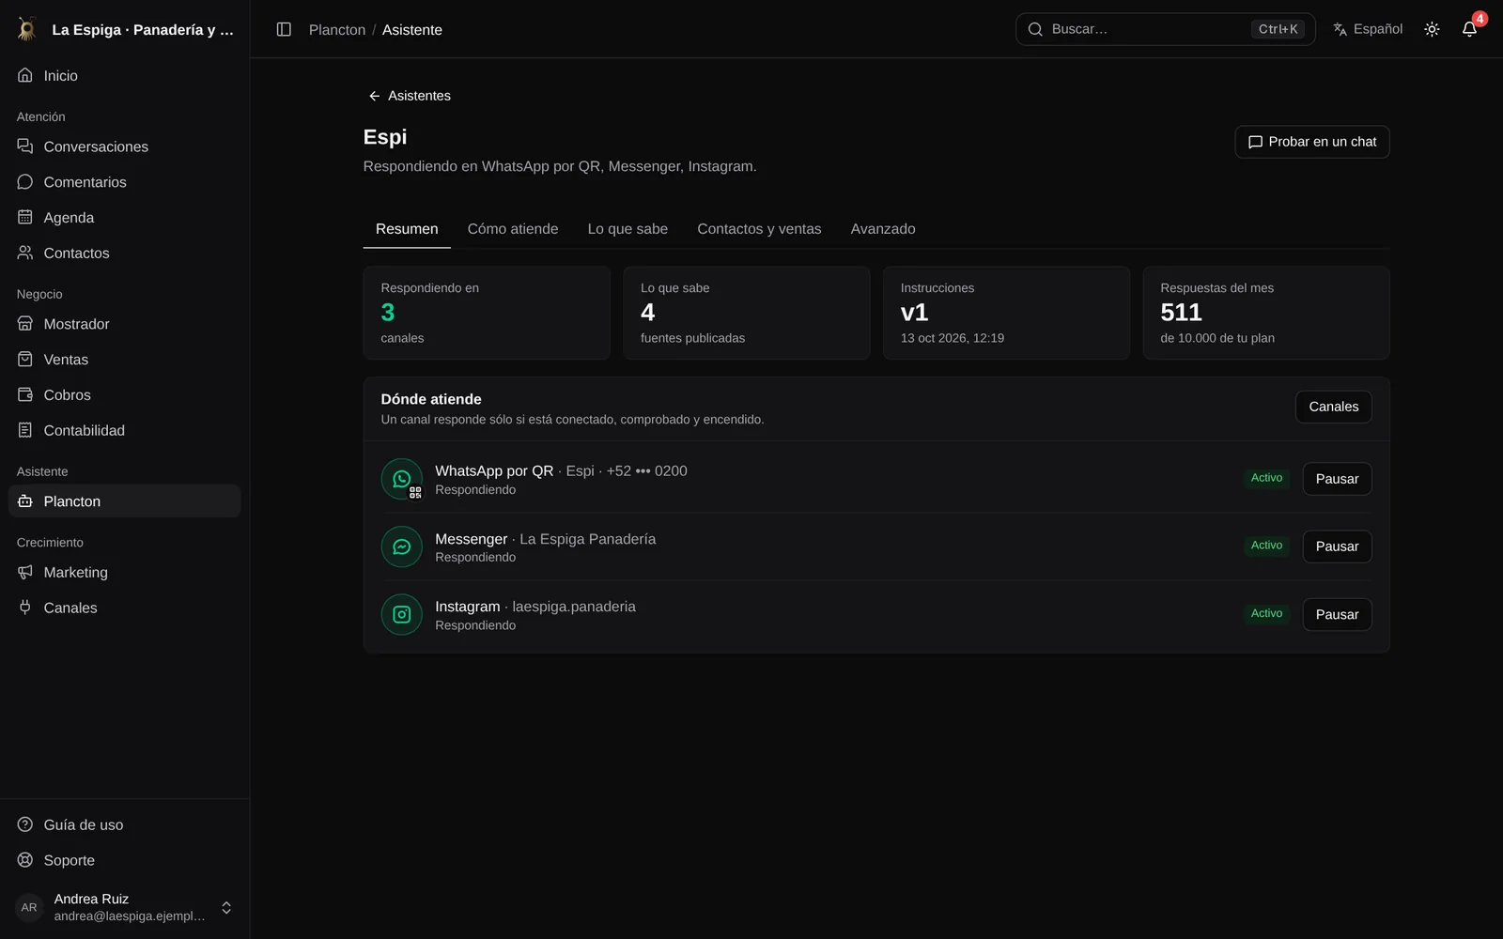Screen dimensions: 1503x939
Task: Go to Ventas
Action: tap(125, 360)
